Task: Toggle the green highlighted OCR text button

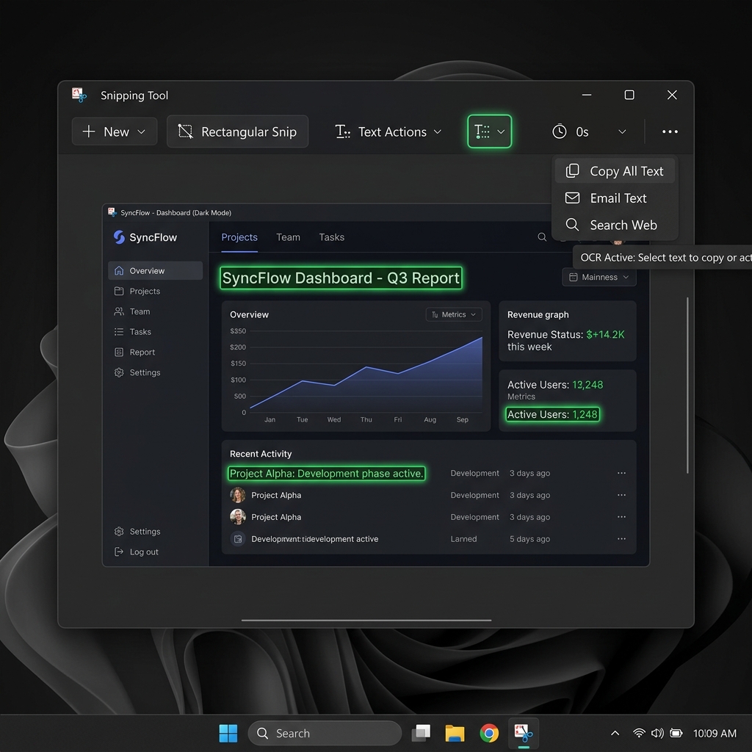Action: tap(489, 131)
